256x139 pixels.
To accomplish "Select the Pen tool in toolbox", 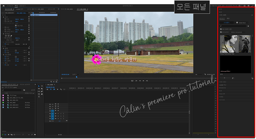I will pyautogui.click(x=42, y=91).
